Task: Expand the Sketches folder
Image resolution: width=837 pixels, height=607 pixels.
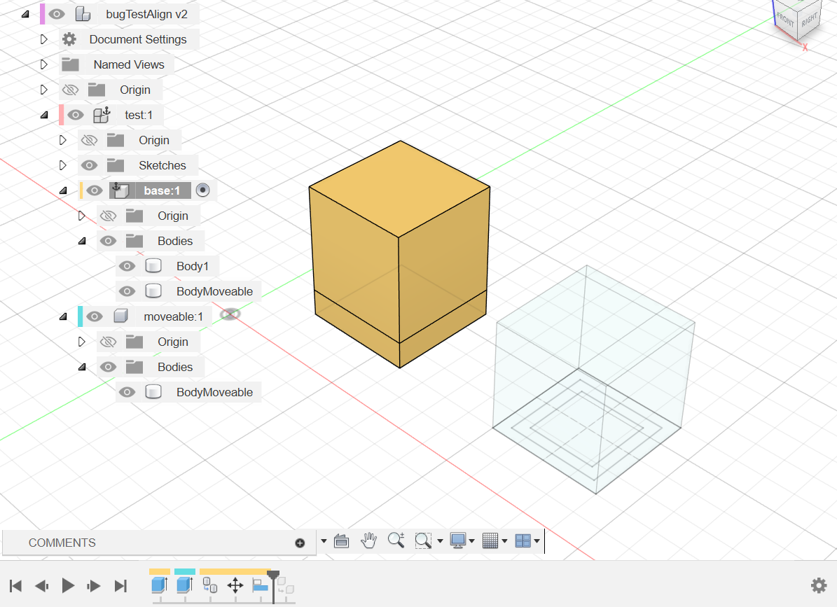Action: click(62, 165)
